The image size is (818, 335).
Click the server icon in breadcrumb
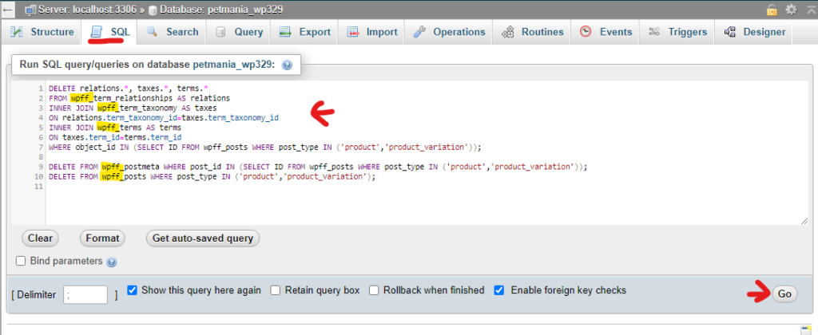point(31,10)
